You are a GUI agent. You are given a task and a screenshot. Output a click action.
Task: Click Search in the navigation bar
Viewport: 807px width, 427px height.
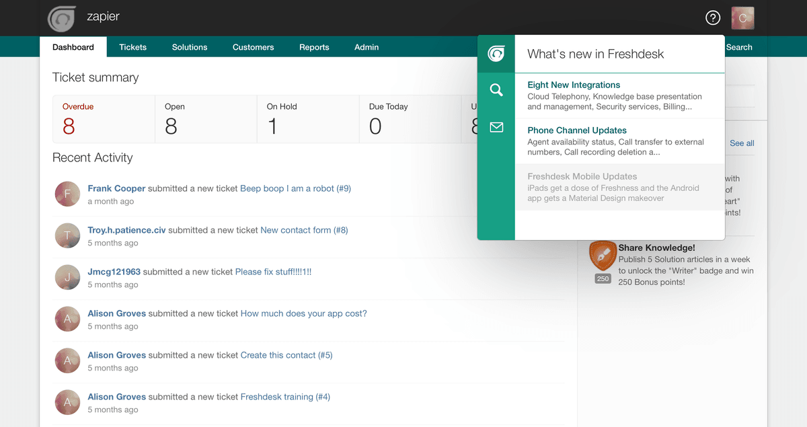click(739, 47)
